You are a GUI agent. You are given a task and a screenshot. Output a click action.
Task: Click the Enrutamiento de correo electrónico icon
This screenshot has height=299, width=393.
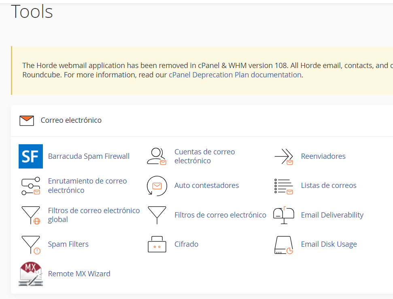pos(31,186)
